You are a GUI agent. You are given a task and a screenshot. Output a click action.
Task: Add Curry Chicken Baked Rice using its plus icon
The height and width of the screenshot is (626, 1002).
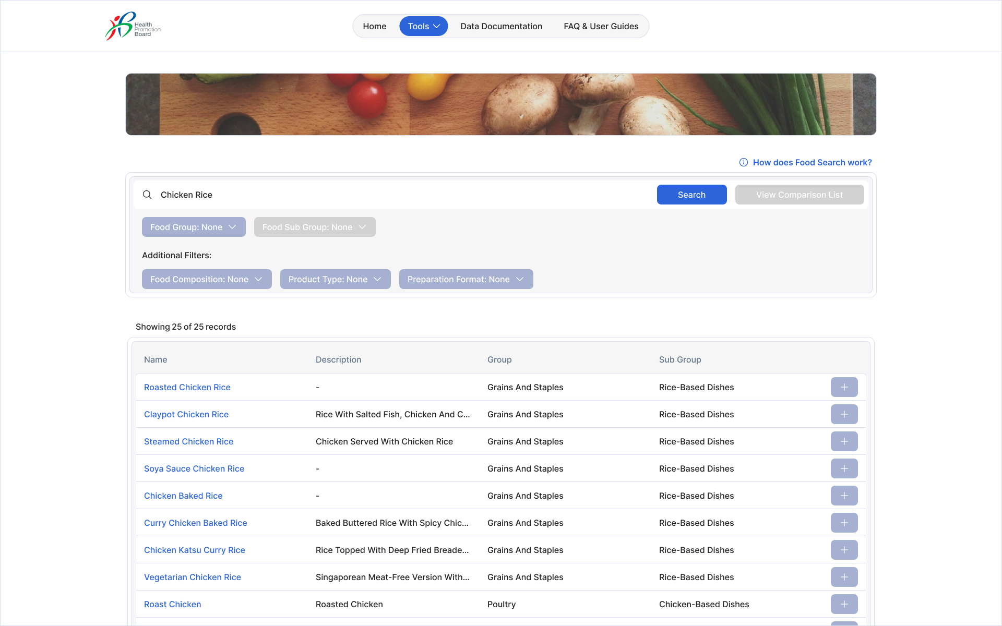[844, 523]
